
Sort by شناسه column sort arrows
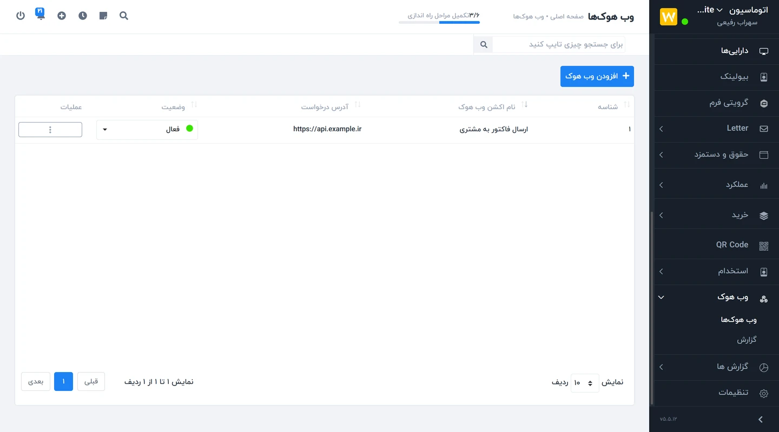tap(627, 104)
